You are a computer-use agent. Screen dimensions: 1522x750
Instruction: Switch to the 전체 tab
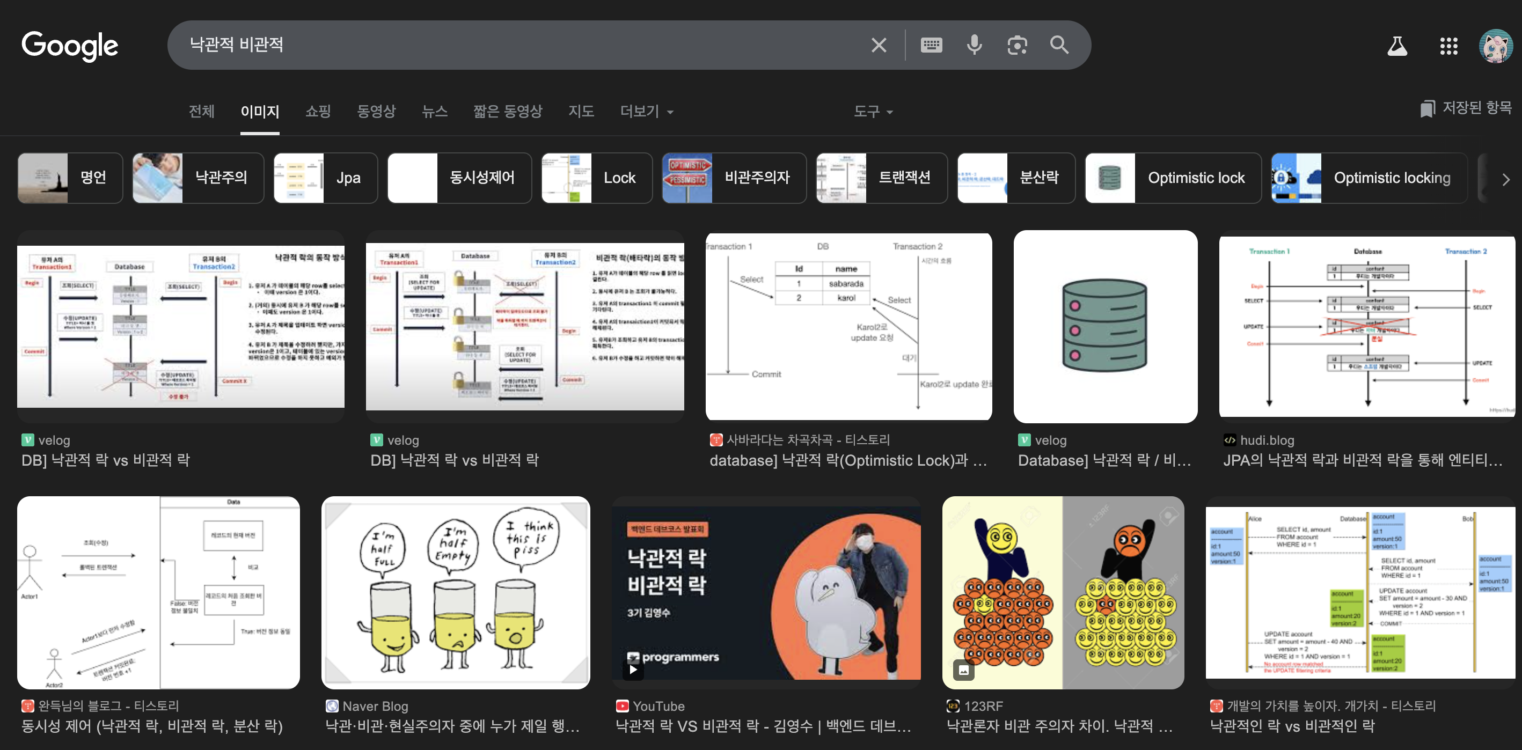pos(201,112)
